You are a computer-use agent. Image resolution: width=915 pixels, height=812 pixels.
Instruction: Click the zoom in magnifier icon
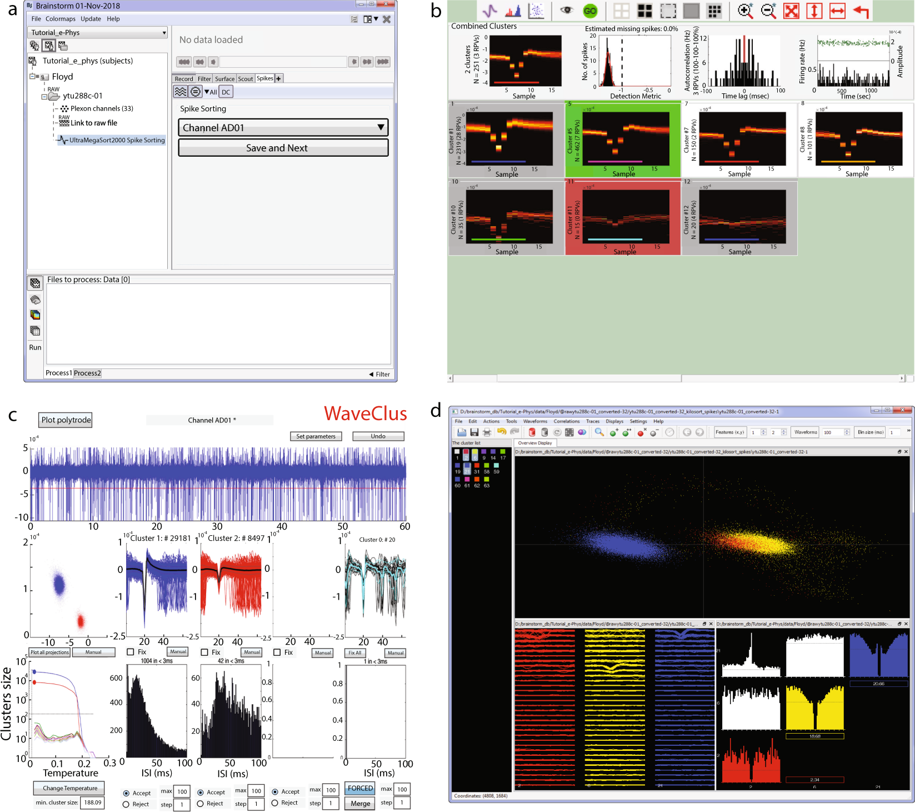pos(745,11)
